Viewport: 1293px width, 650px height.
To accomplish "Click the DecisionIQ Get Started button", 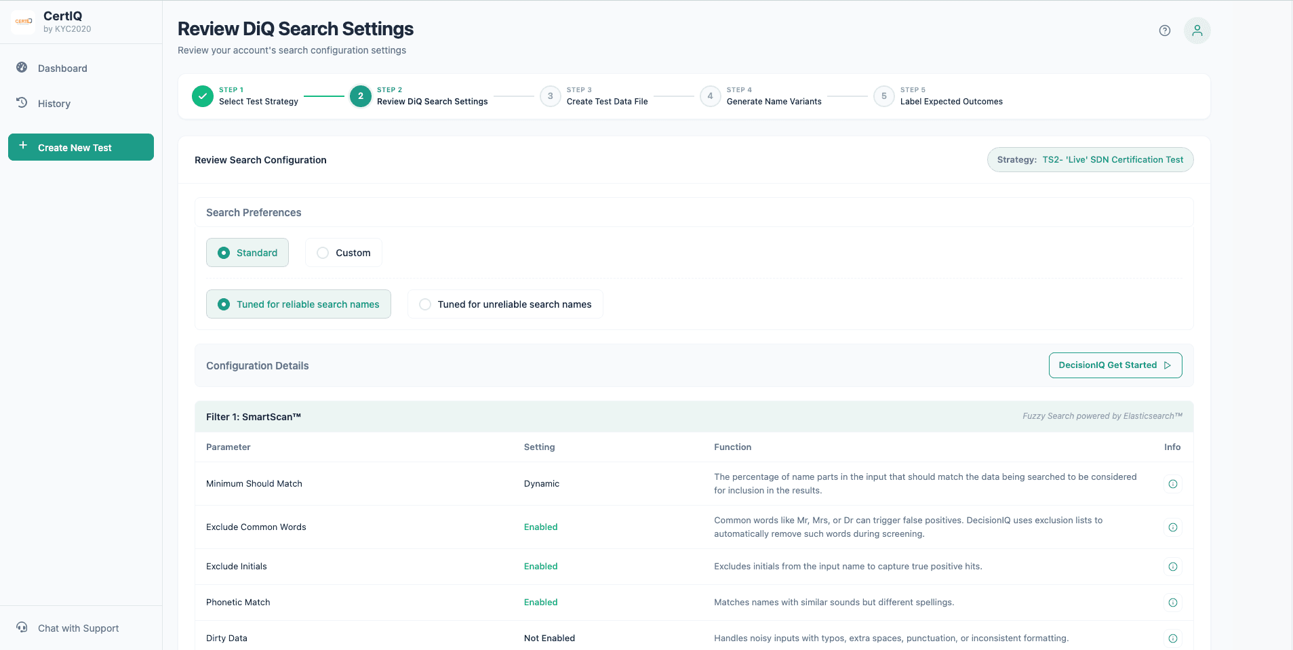I will [1115, 365].
